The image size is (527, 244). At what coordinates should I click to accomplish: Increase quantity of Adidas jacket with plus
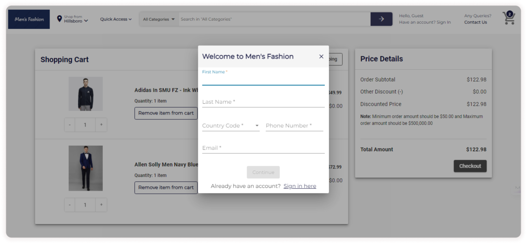pos(101,125)
